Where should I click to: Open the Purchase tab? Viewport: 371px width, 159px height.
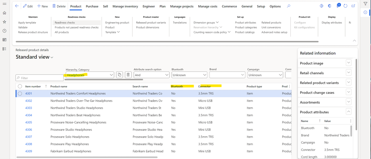point(92,6)
